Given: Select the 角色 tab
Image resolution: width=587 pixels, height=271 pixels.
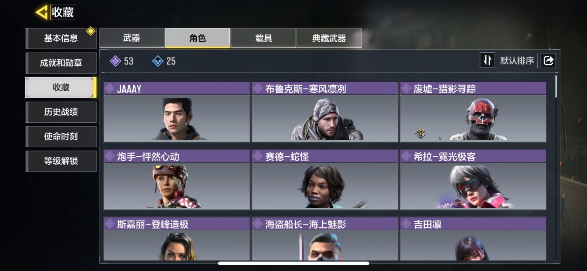Looking at the screenshot, I should tap(198, 38).
